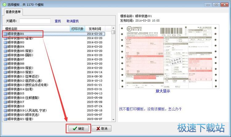Viewport: 231px width, 137px height.
Task: Click the green circle icon in title bar
Action: (5, 5)
